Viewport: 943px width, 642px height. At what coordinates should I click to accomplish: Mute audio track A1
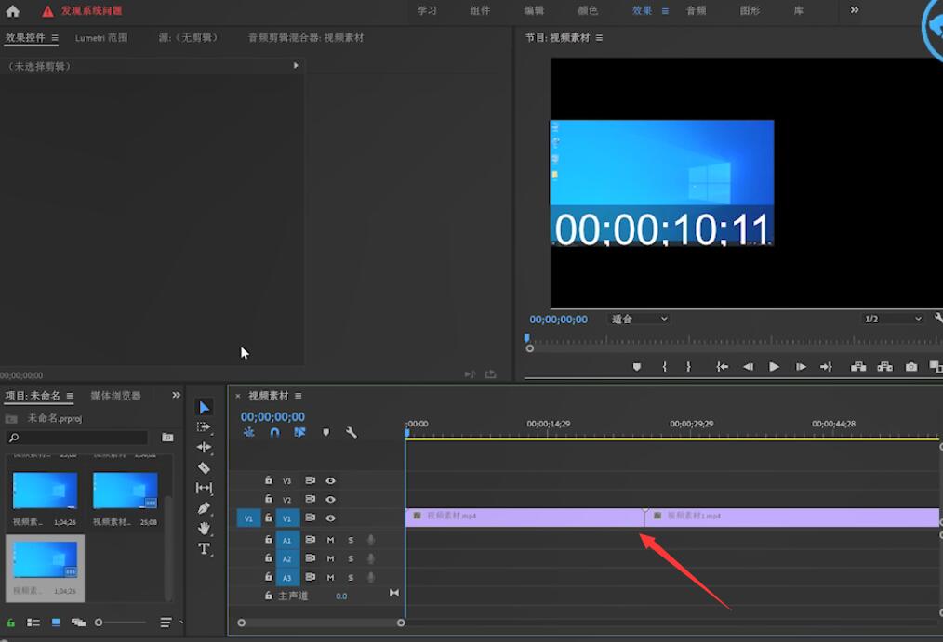point(330,541)
